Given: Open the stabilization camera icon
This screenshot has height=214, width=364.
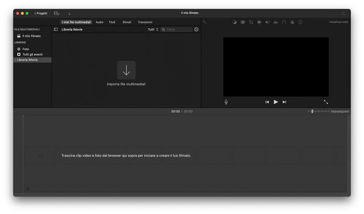Looking at the screenshot, I should click(x=259, y=22).
